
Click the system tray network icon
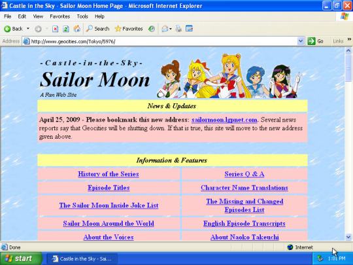(x=320, y=258)
